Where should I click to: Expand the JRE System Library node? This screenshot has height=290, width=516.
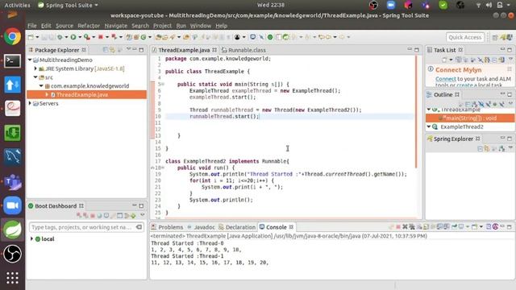(x=35, y=68)
